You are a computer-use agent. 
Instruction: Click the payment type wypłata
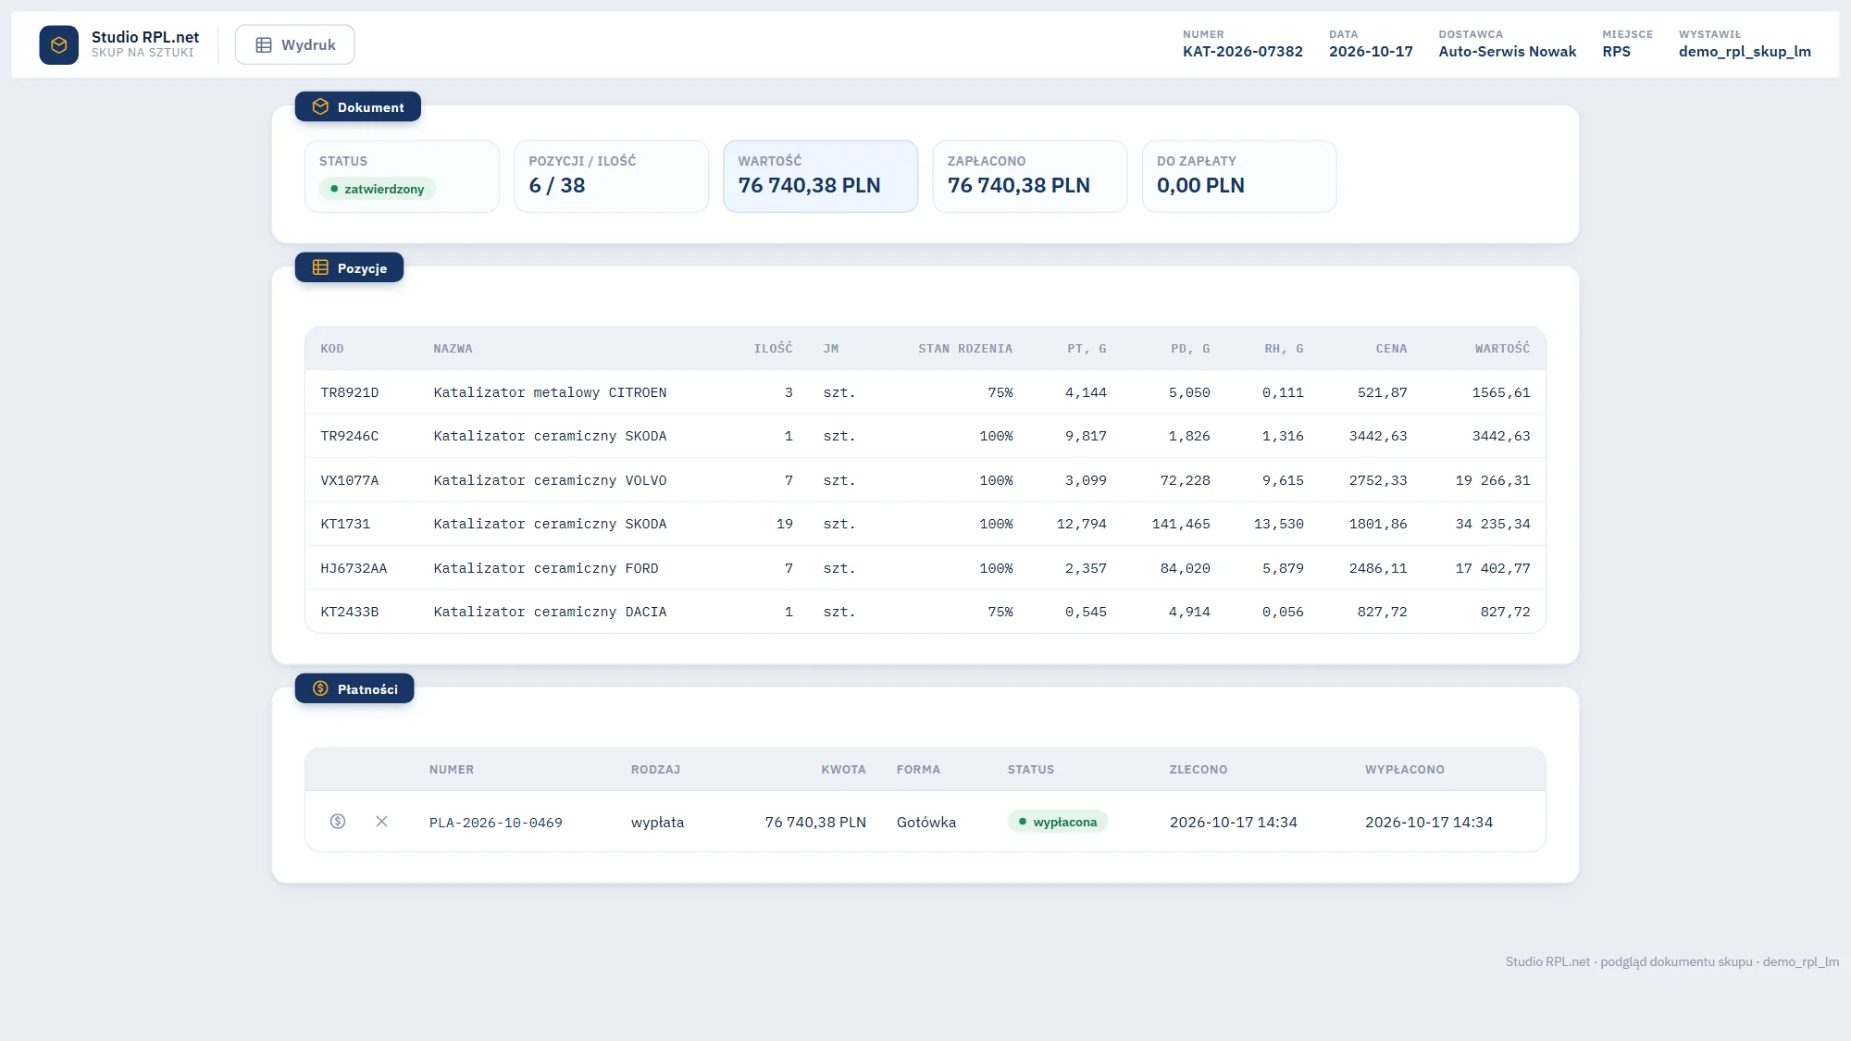coord(657,822)
